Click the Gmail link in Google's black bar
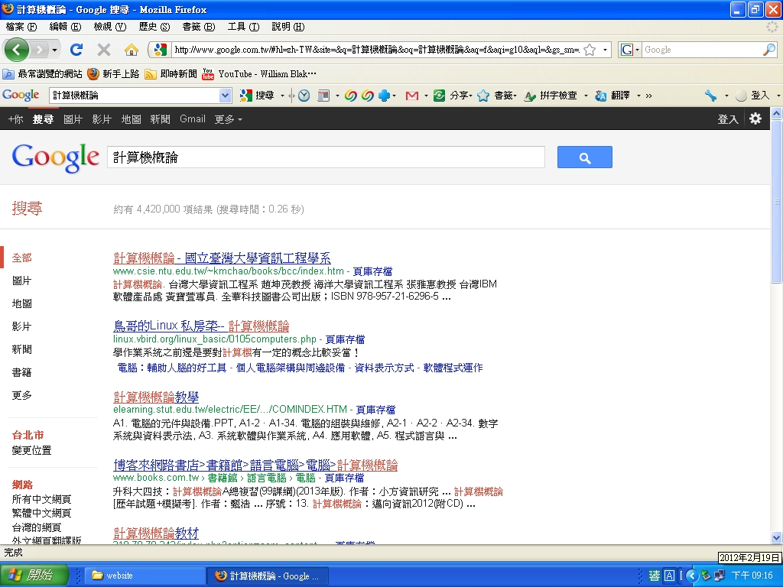Viewport: 783px width, 587px height. [193, 119]
